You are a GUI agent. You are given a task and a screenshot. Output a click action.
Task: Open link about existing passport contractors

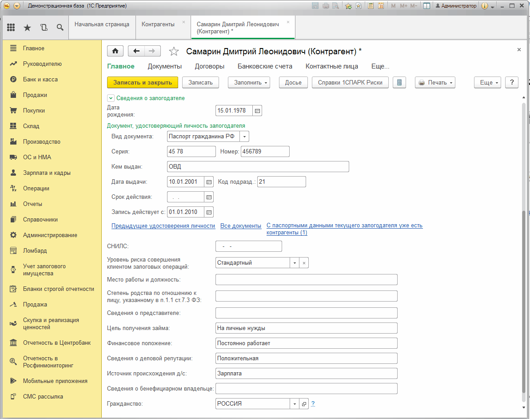click(344, 229)
